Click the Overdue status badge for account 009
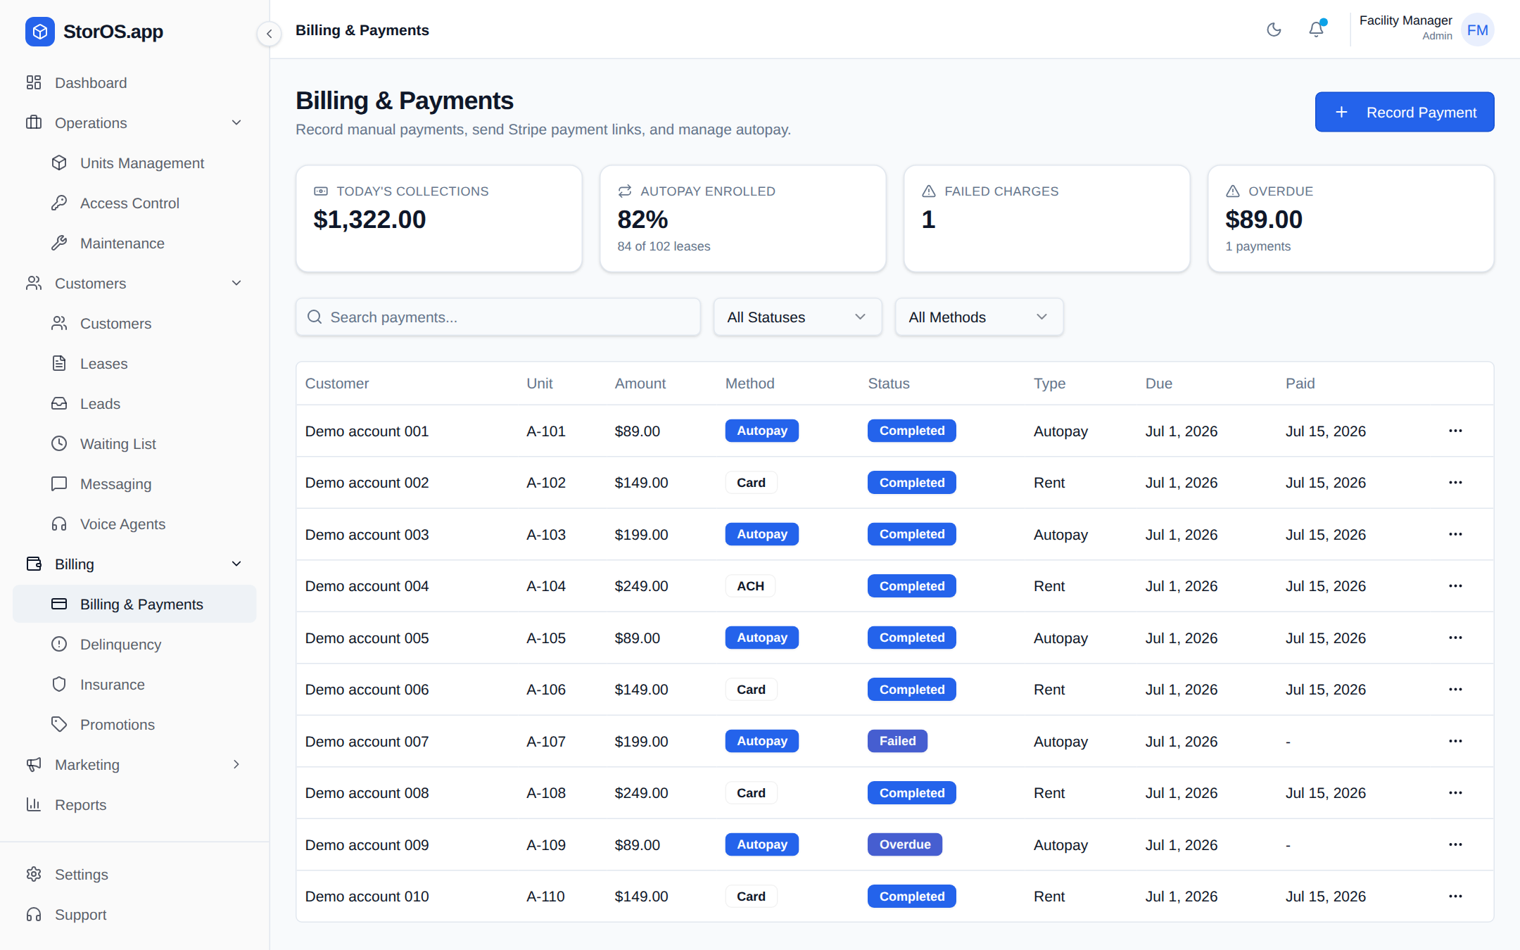 pos(905,844)
